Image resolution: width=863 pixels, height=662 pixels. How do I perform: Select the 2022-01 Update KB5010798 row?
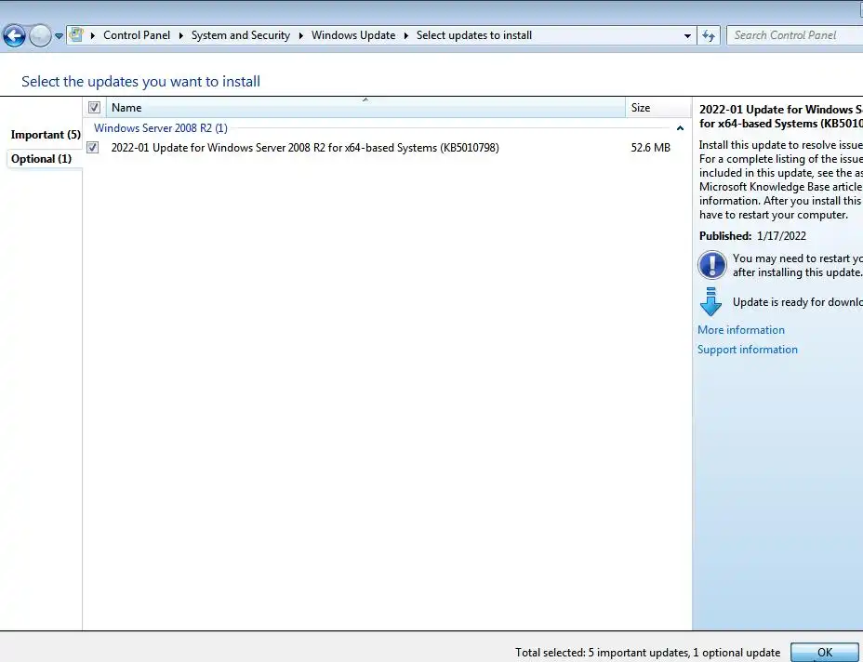pos(387,148)
